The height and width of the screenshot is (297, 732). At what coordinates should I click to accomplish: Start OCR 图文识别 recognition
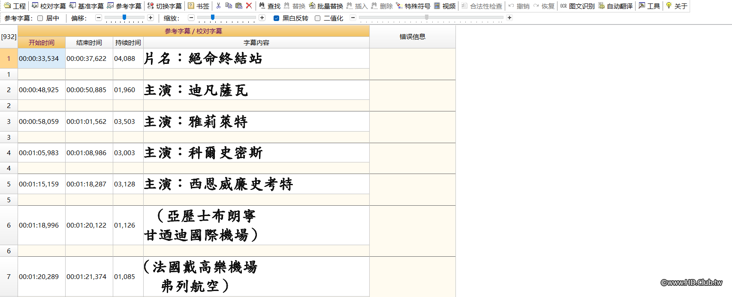577,6
